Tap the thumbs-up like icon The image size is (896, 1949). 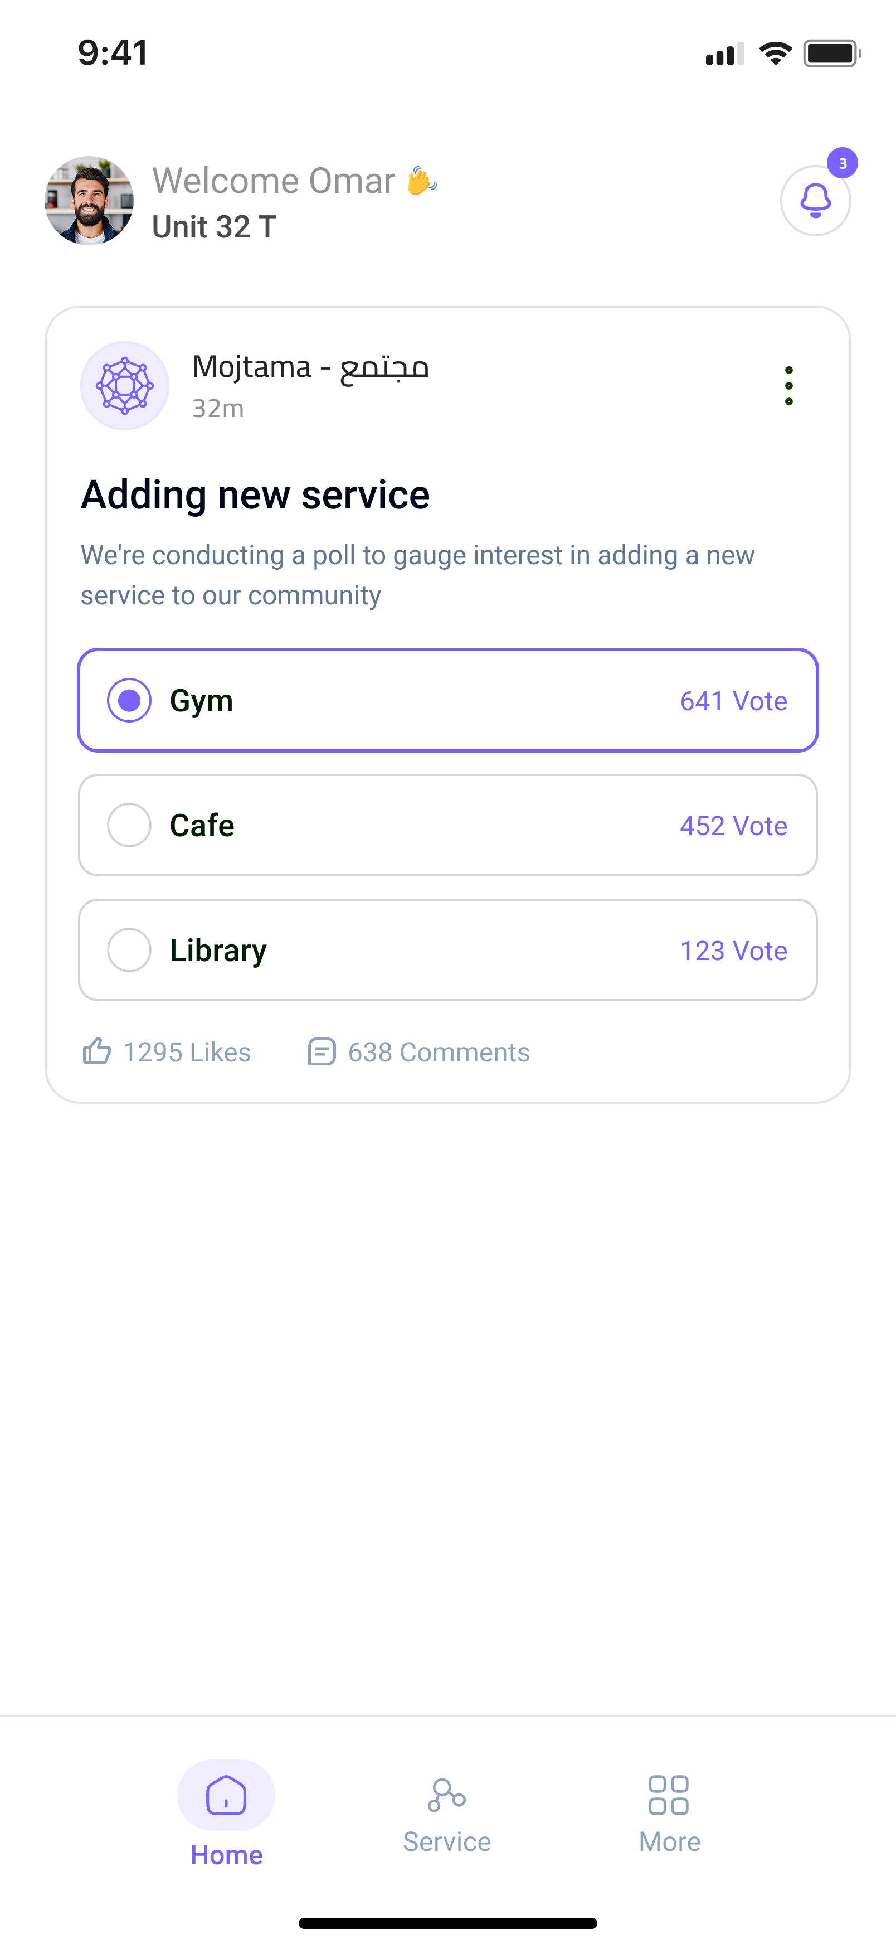tap(97, 1051)
